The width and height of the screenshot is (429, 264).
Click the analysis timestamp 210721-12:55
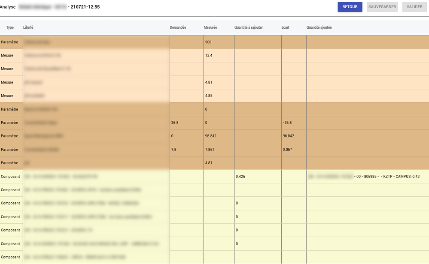coord(85,7)
